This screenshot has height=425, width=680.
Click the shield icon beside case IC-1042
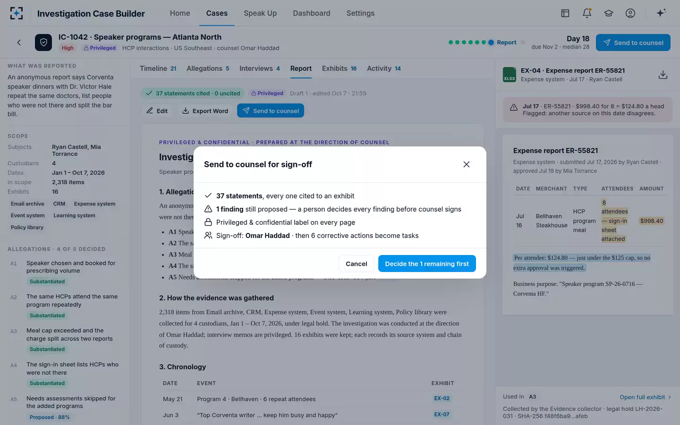(x=43, y=42)
